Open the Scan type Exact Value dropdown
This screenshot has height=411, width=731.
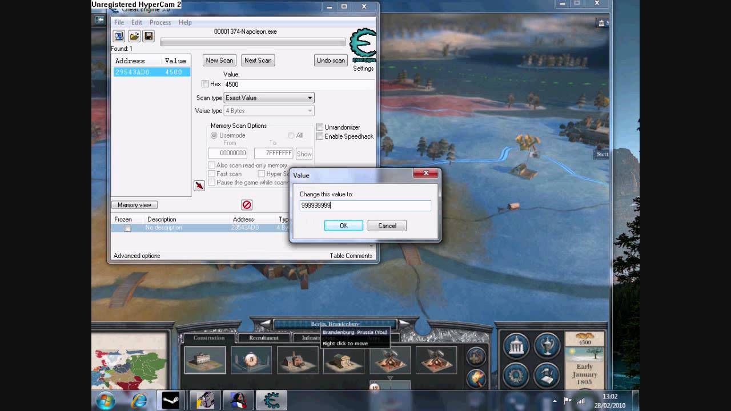point(269,98)
